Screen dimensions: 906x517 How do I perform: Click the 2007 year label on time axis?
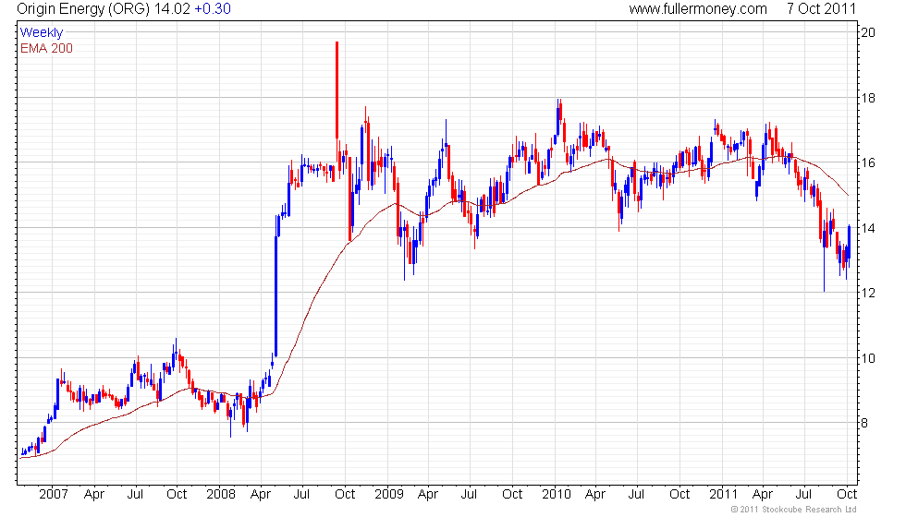coord(54,494)
